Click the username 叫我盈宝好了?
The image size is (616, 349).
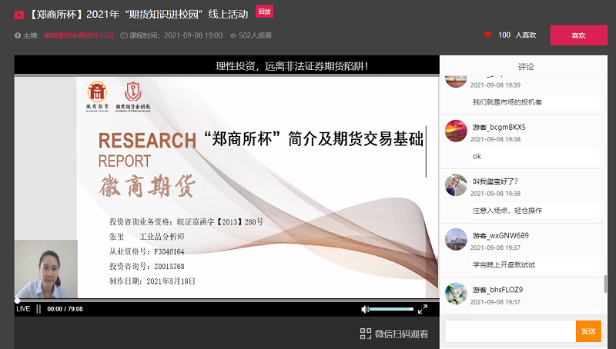pos(495,181)
